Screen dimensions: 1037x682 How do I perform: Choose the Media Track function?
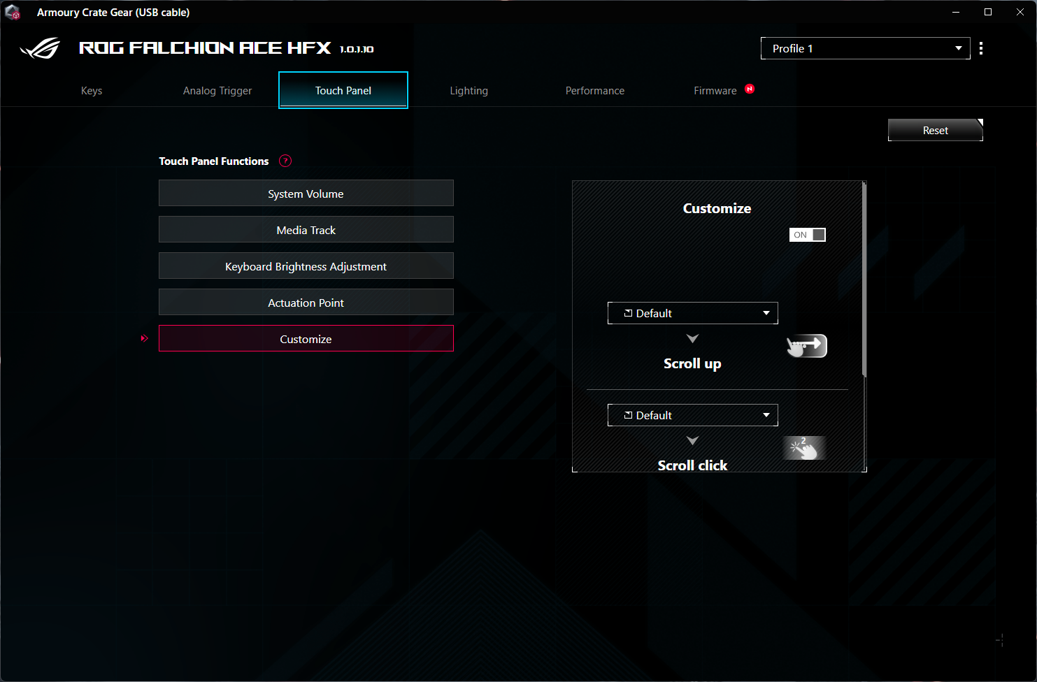(306, 230)
